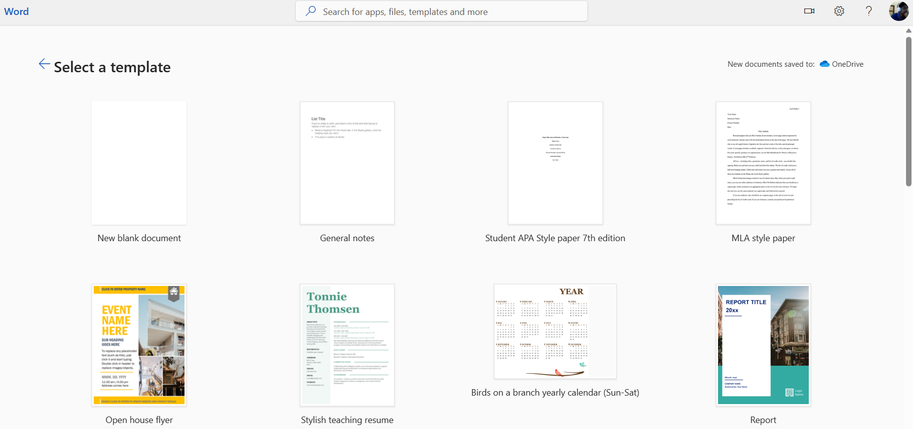Select the Report template thumbnail
This screenshot has height=429, width=913.
click(x=763, y=345)
